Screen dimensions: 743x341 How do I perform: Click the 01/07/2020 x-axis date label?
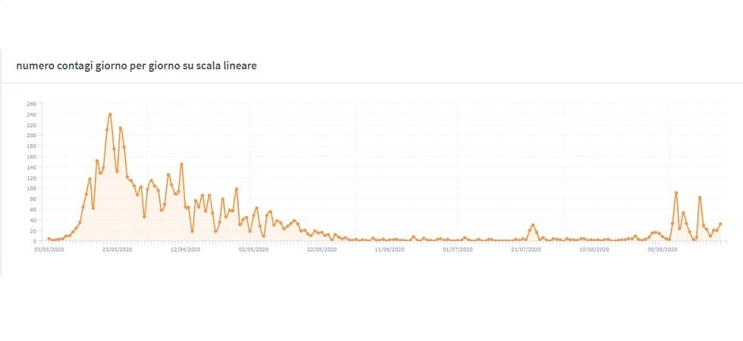click(457, 249)
